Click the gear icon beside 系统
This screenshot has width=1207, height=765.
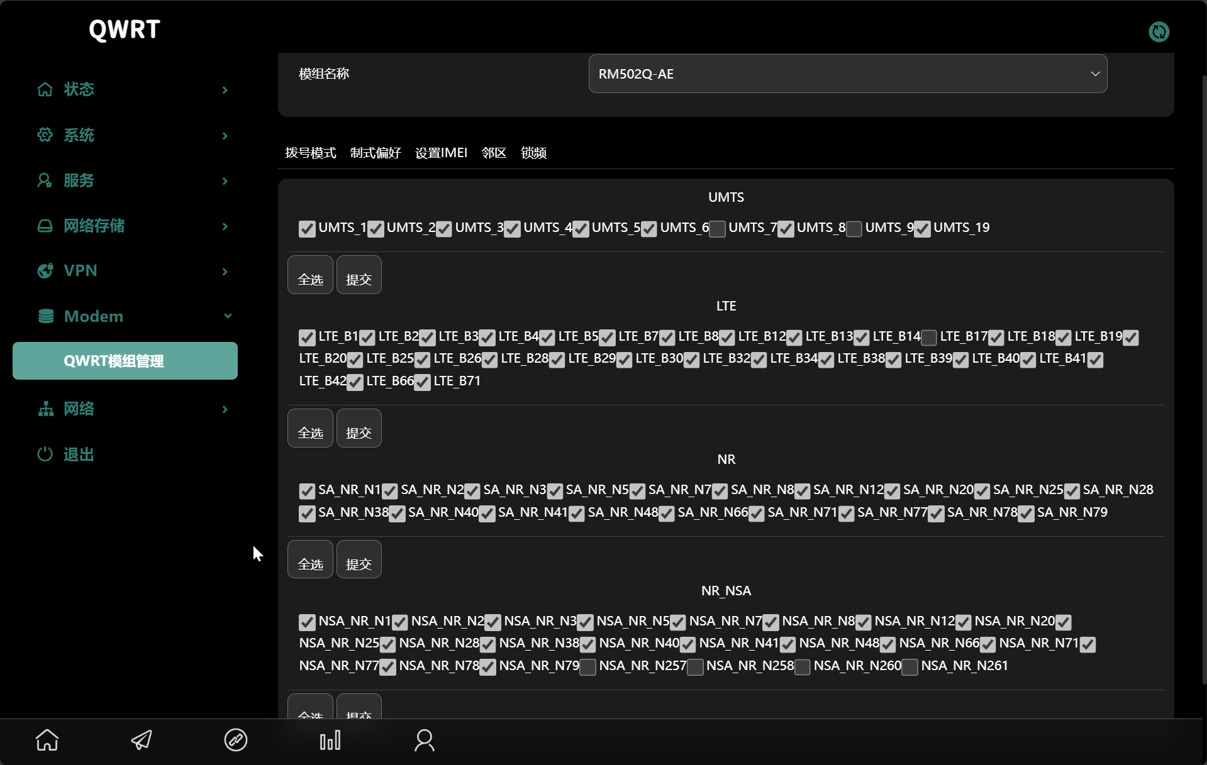click(x=45, y=135)
